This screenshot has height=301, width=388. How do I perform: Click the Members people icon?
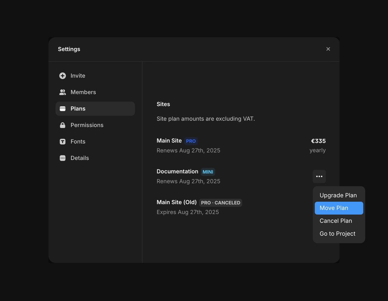click(62, 92)
